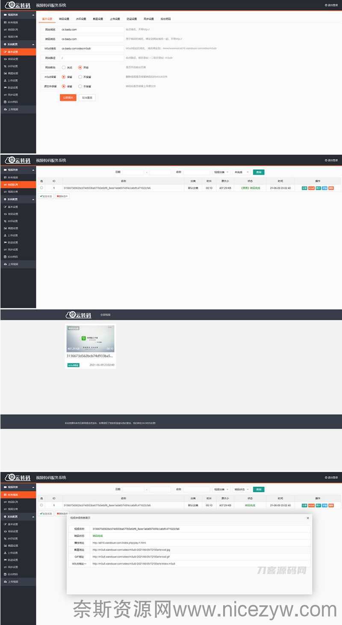
Task: Click 退出登录 logout icon on queue page
Action: tap(326, 160)
